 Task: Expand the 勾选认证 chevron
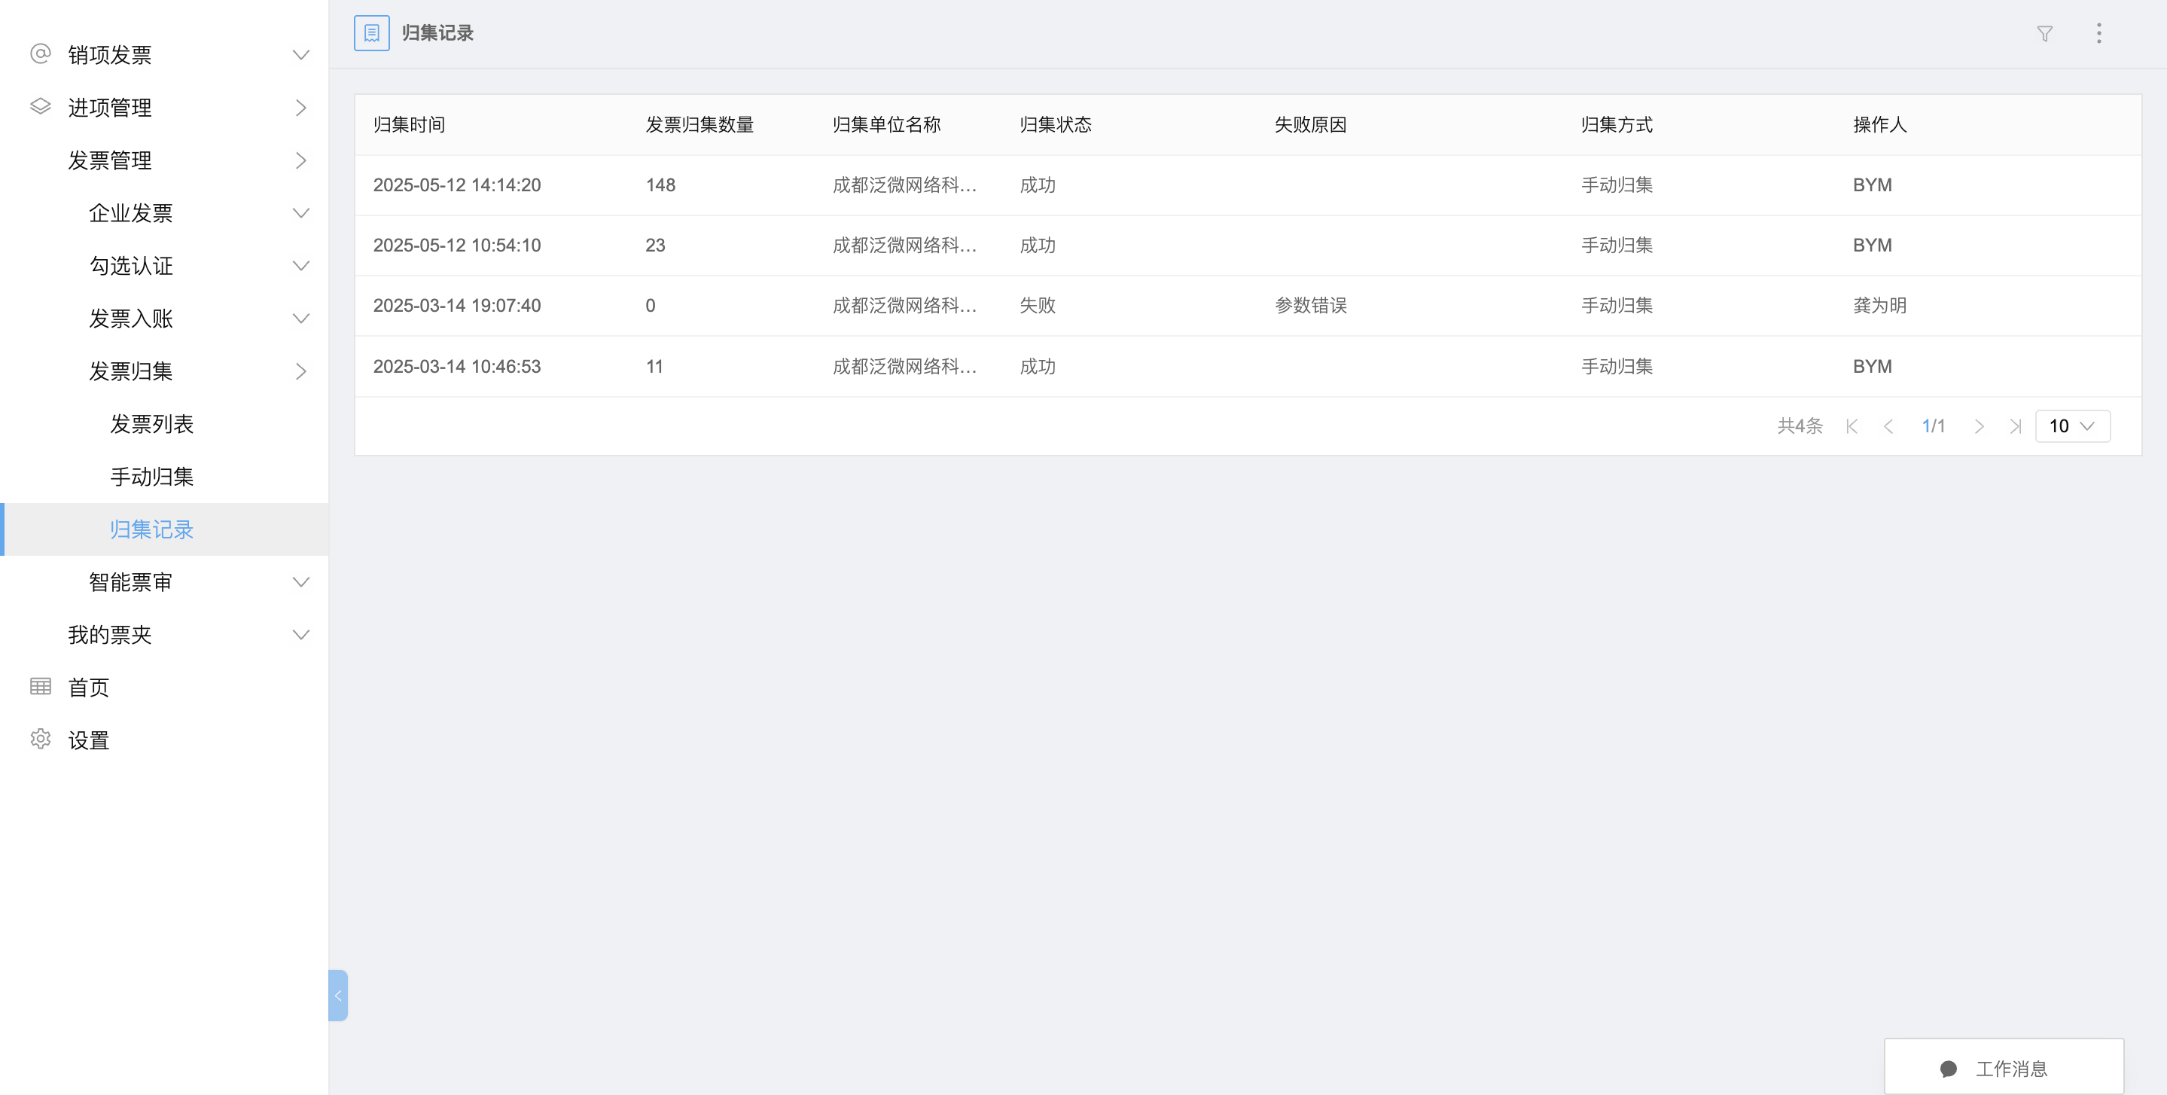point(300,266)
